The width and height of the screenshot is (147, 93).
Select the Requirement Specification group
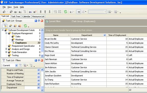(23, 46)
